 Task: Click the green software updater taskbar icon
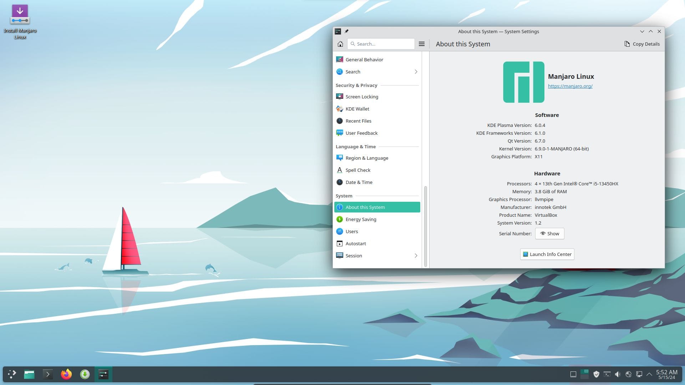click(85, 374)
